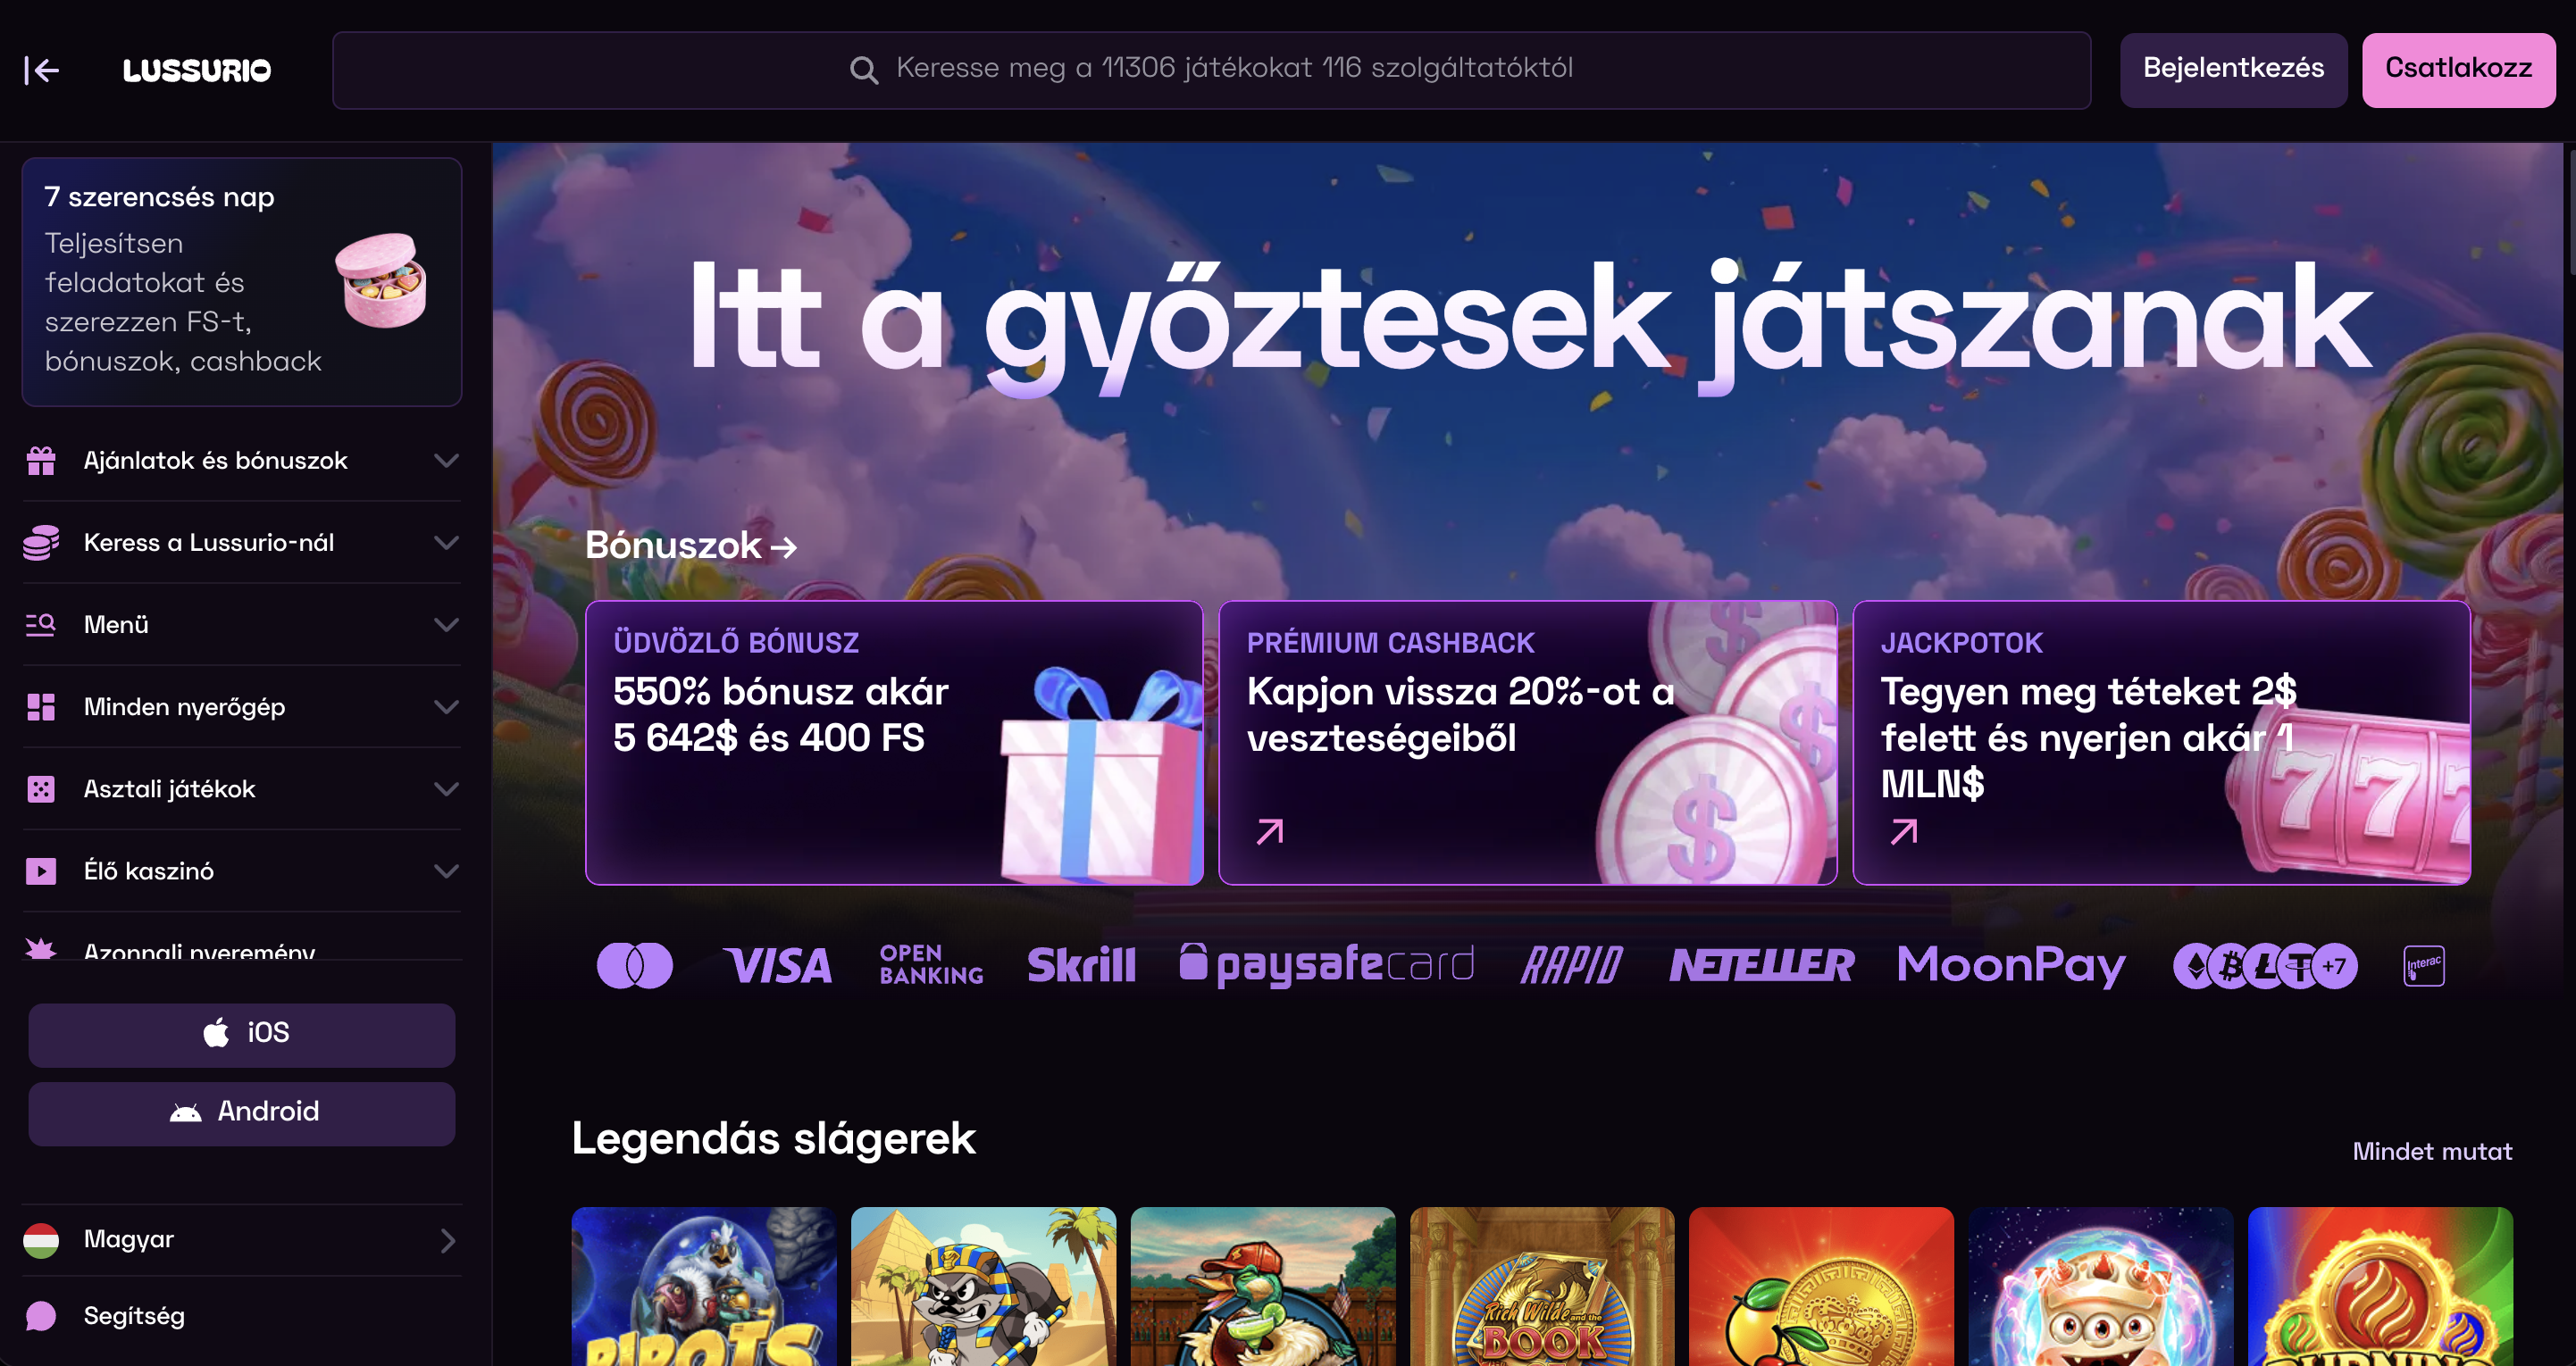The width and height of the screenshot is (2576, 1366).
Task: Click the dice icon for Asztali játékok
Action: [41, 788]
